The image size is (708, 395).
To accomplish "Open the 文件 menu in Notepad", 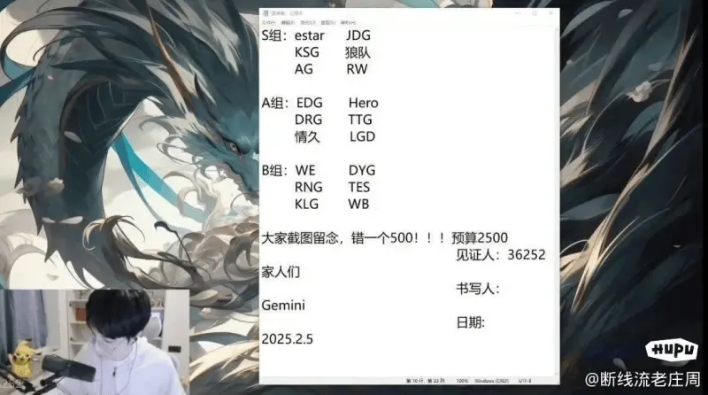I will tap(269, 23).
